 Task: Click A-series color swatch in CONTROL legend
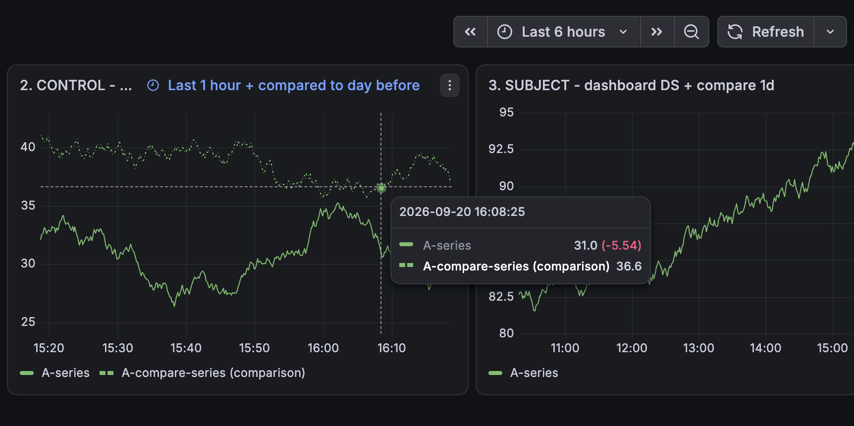pos(27,373)
